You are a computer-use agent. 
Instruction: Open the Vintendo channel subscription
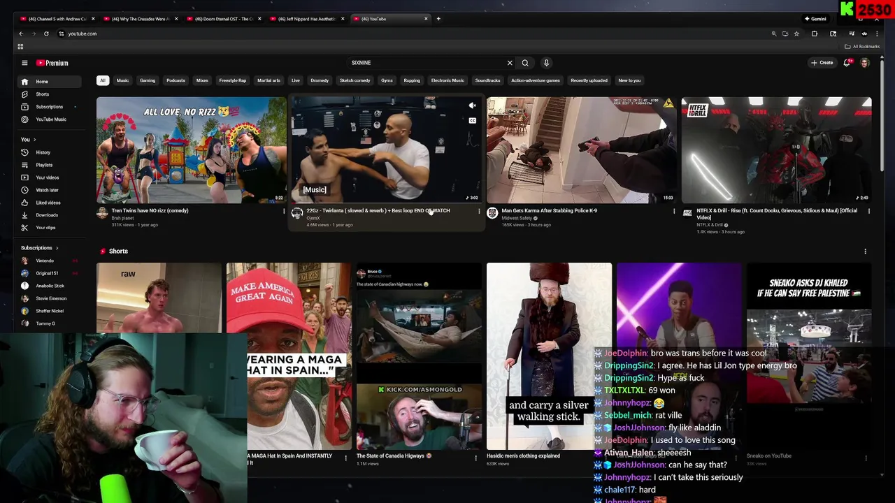tap(50, 261)
